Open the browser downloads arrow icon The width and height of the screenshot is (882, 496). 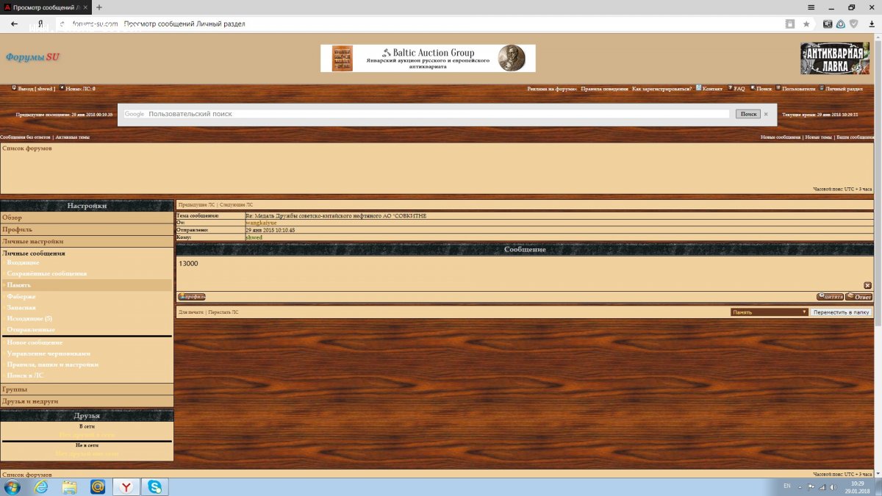871,24
